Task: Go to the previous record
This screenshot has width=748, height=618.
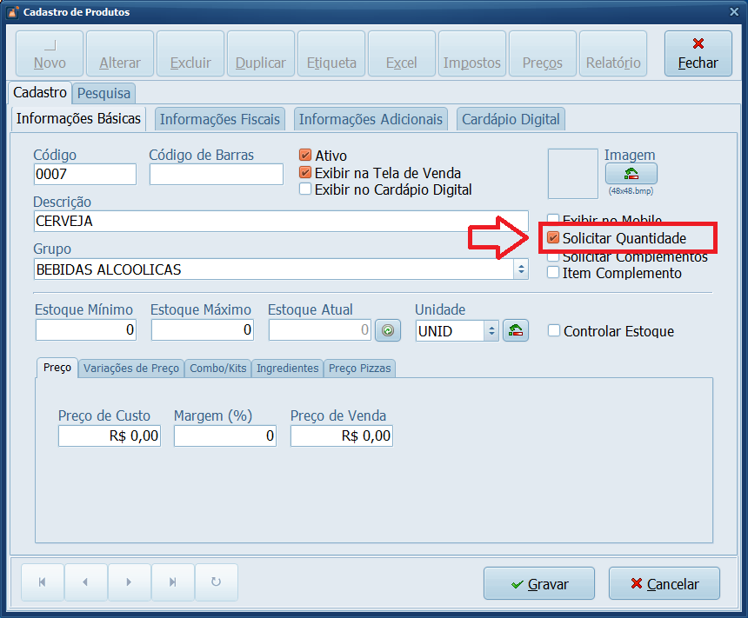Action: (x=85, y=582)
